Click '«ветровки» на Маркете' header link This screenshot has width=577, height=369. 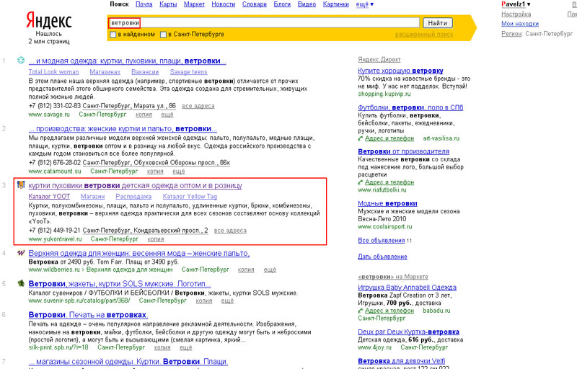pos(393,277)
